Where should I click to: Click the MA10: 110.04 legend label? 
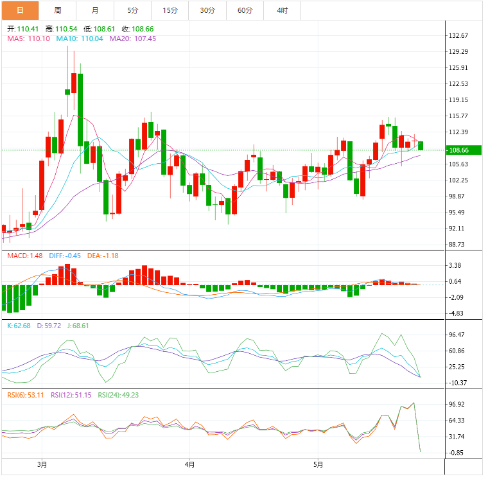(80, 39)
